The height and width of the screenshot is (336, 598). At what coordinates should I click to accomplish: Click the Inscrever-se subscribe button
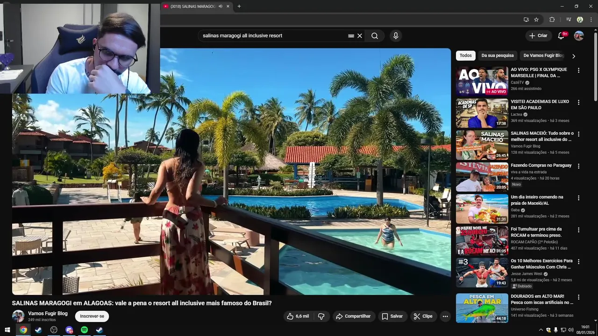(92, 316)
